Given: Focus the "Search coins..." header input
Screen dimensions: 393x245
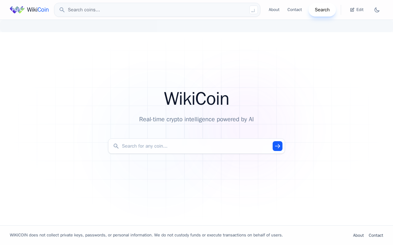Looking at the screenshot, I should [x=157, y=10].
